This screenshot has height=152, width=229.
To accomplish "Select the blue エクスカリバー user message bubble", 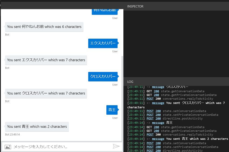I will pyautogui.click(x=103, y=43).
